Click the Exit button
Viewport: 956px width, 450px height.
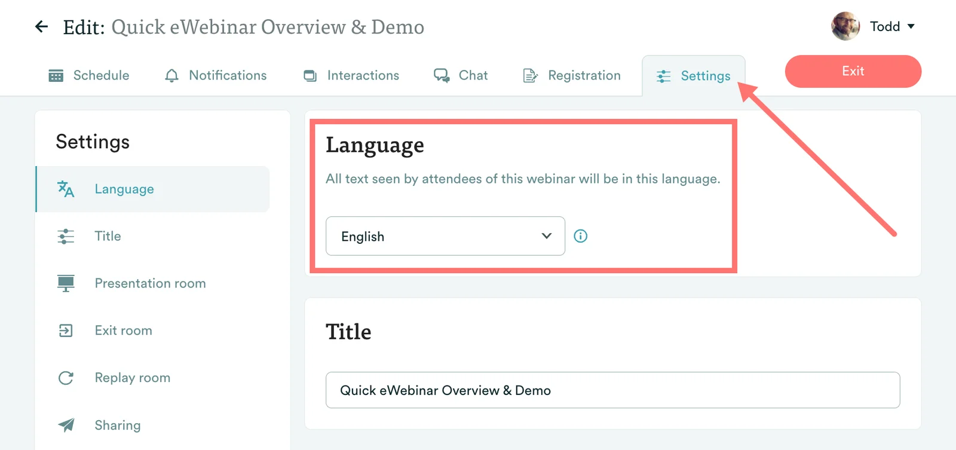[853, 71]
